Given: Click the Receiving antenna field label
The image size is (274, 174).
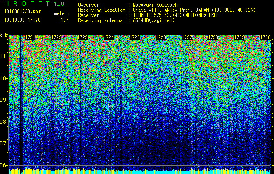Looking at the screenshot, I should click(x=100, y=20).
